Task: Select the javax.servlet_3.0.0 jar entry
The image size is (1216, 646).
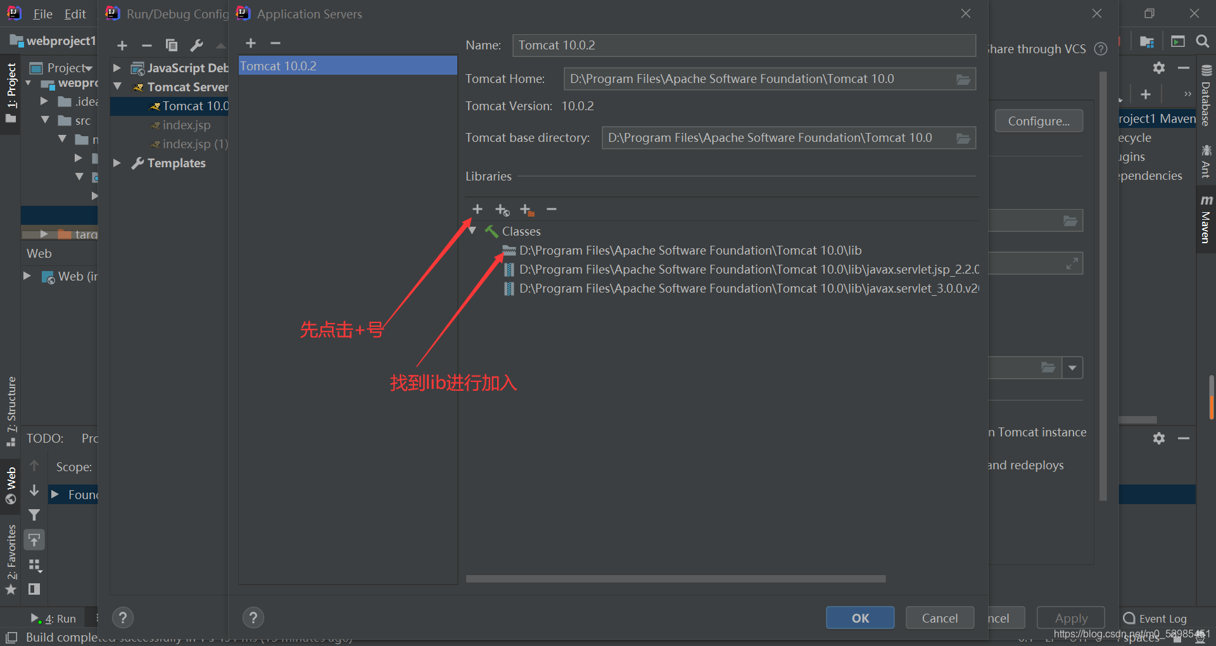Action: [741, 288]
